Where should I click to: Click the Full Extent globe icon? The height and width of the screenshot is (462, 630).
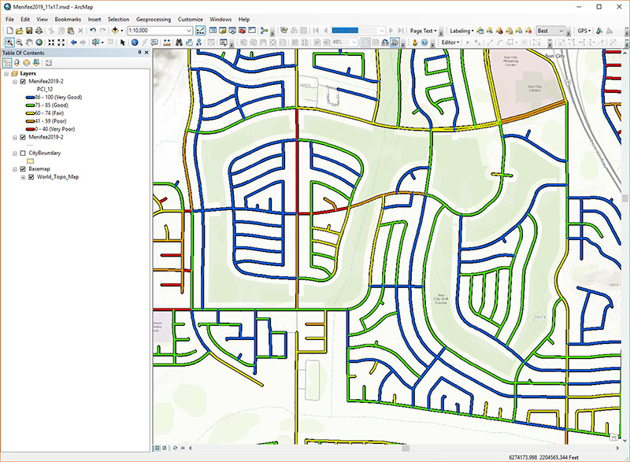[x=38, y=42]
